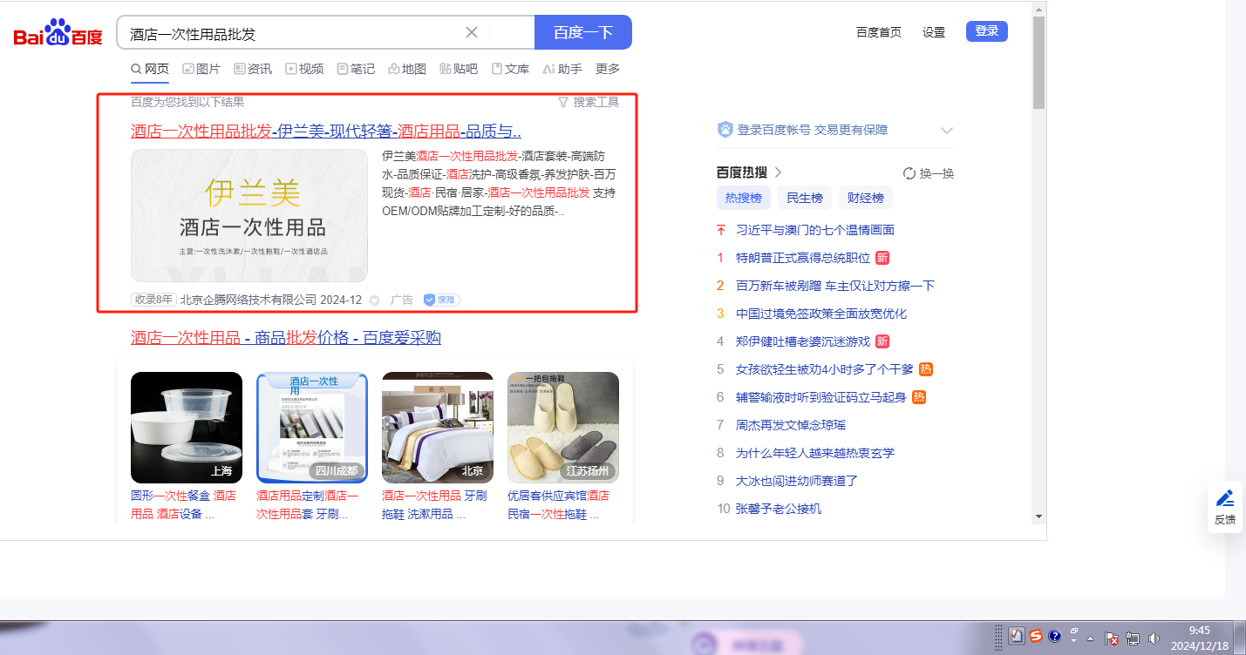Click the blue help question mark tray icon

(x=1054, y=637)
